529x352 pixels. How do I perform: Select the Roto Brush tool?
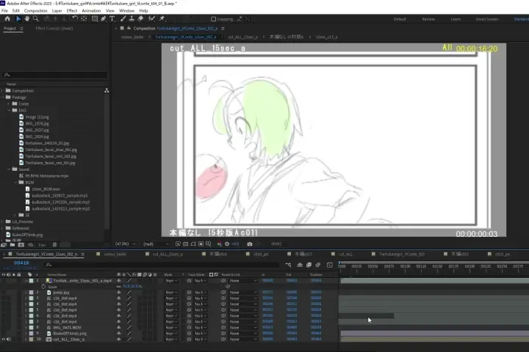[x=151, y=19]
